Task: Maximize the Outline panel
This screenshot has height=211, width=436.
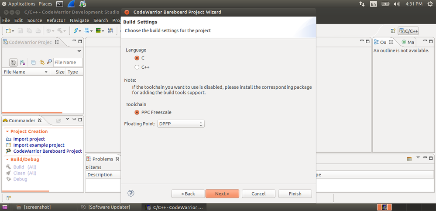Action: pyautogui.click(x=431, y=41)
